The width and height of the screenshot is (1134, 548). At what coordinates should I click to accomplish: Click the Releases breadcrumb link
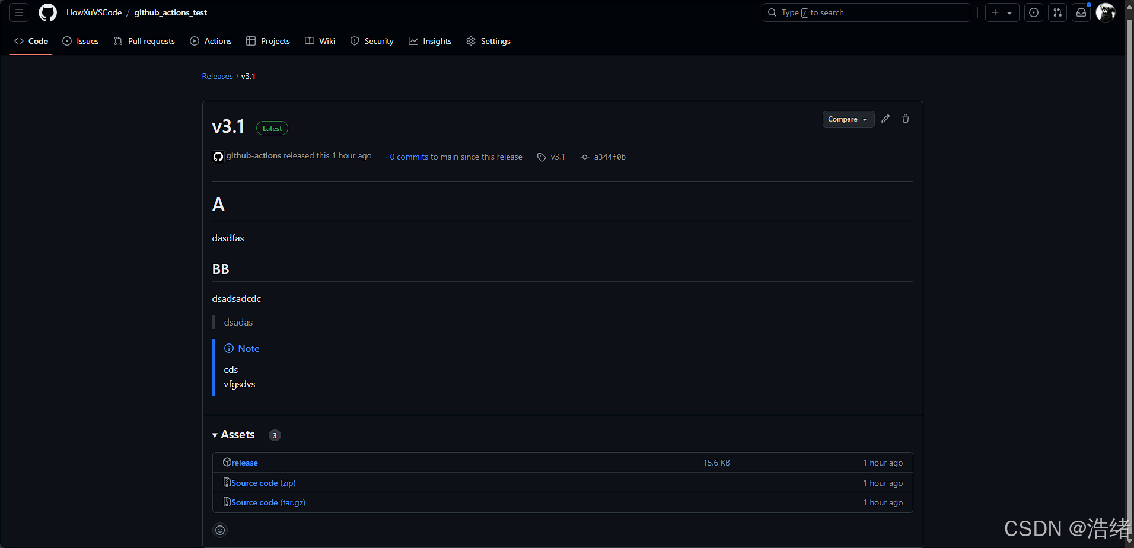(x=217, y=76)
